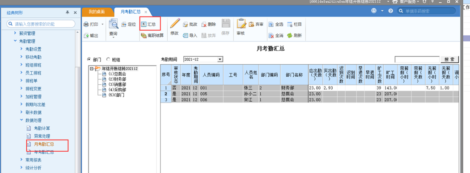
Task: Select the 部门 radio button
Action: pyautogui.click(x=89, y=59)
